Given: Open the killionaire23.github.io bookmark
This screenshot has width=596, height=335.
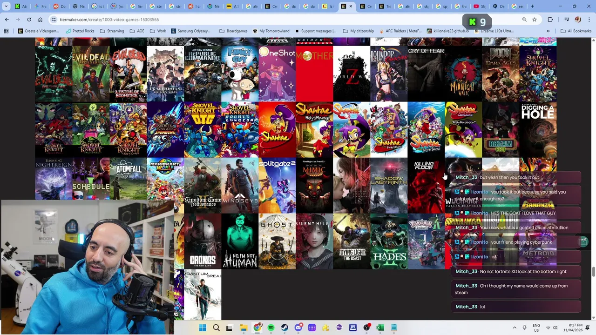Looking at the screenshot, I should coord(447,31).
